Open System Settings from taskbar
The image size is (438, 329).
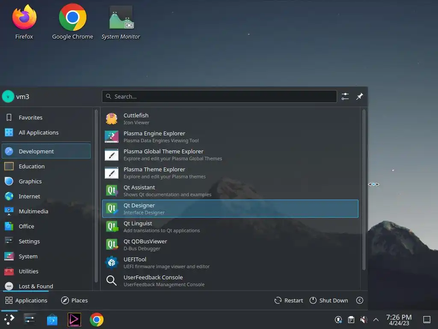tap(30, 320)
